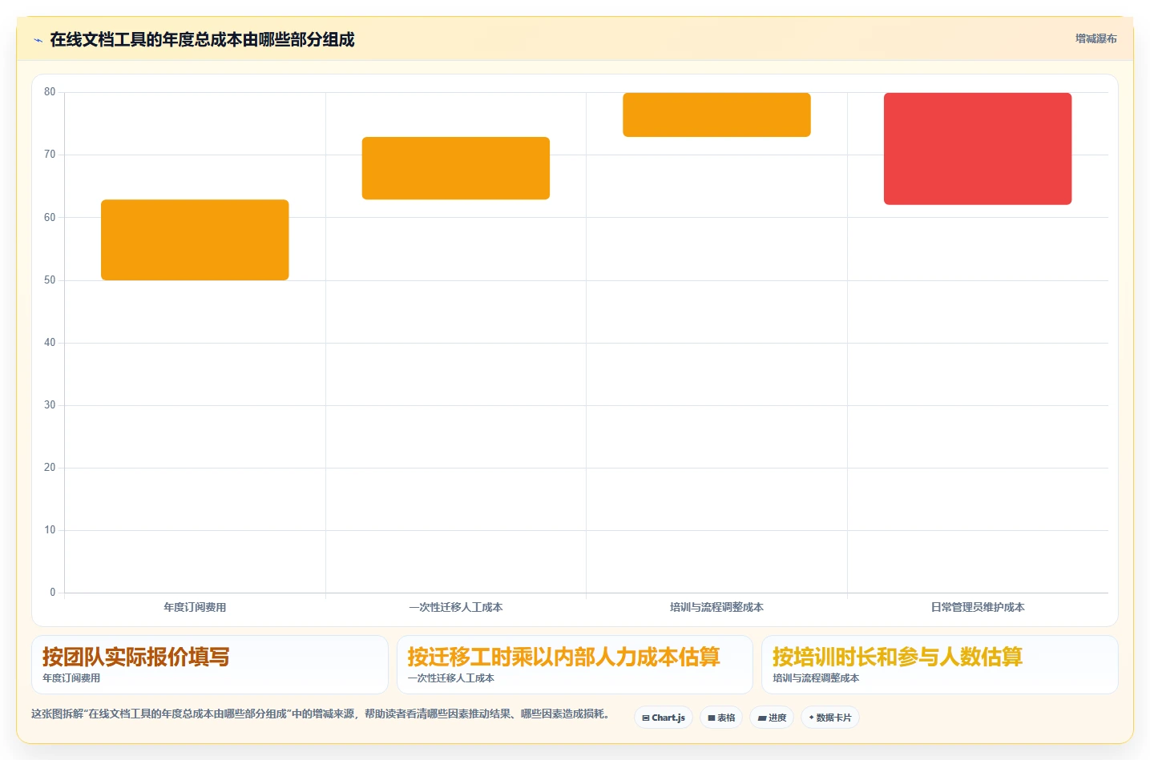The width and height of the screenshot is (1150, 760).
Task: Click the Chart.js tag pill
Action: 664,718
